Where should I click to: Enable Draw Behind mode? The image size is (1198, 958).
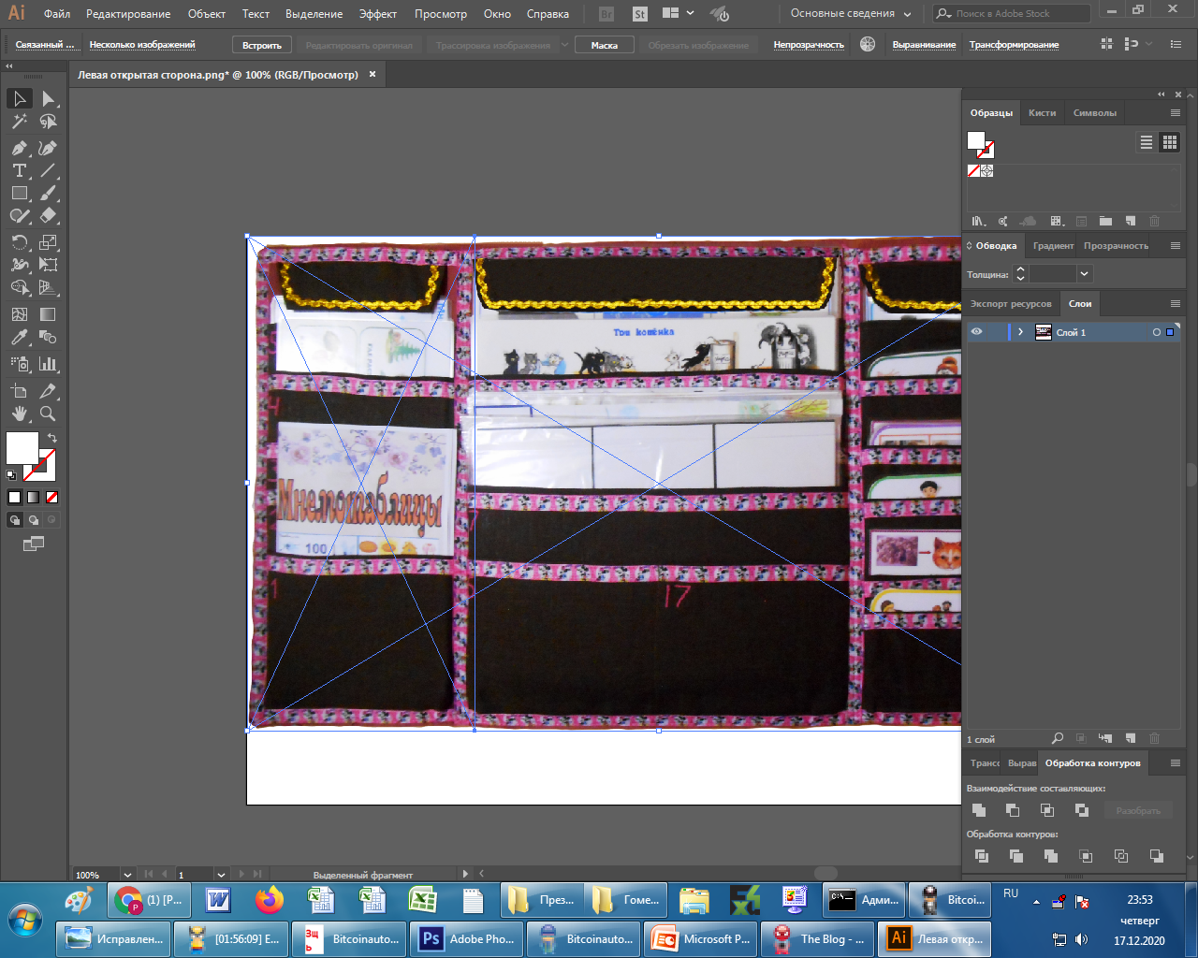[34, 520]
